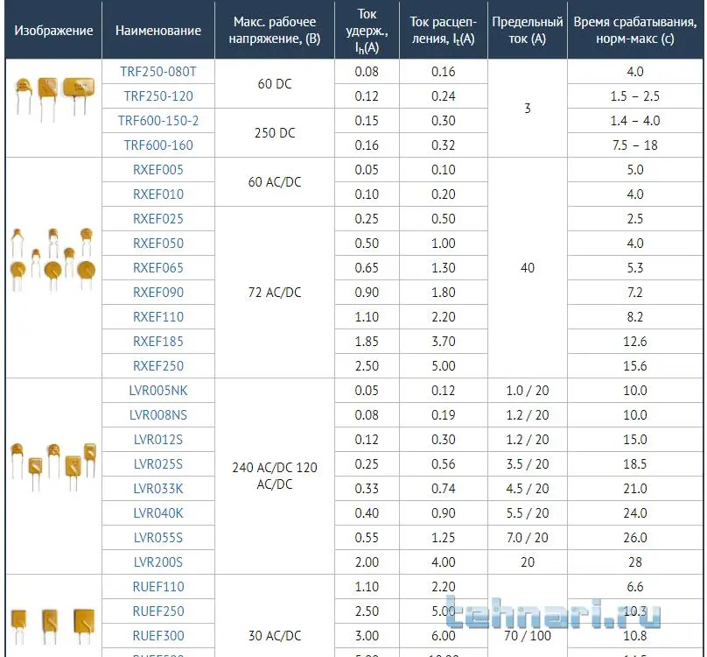
Task: Select the '6.00' trip current cell
Action: tap(444, 636)
